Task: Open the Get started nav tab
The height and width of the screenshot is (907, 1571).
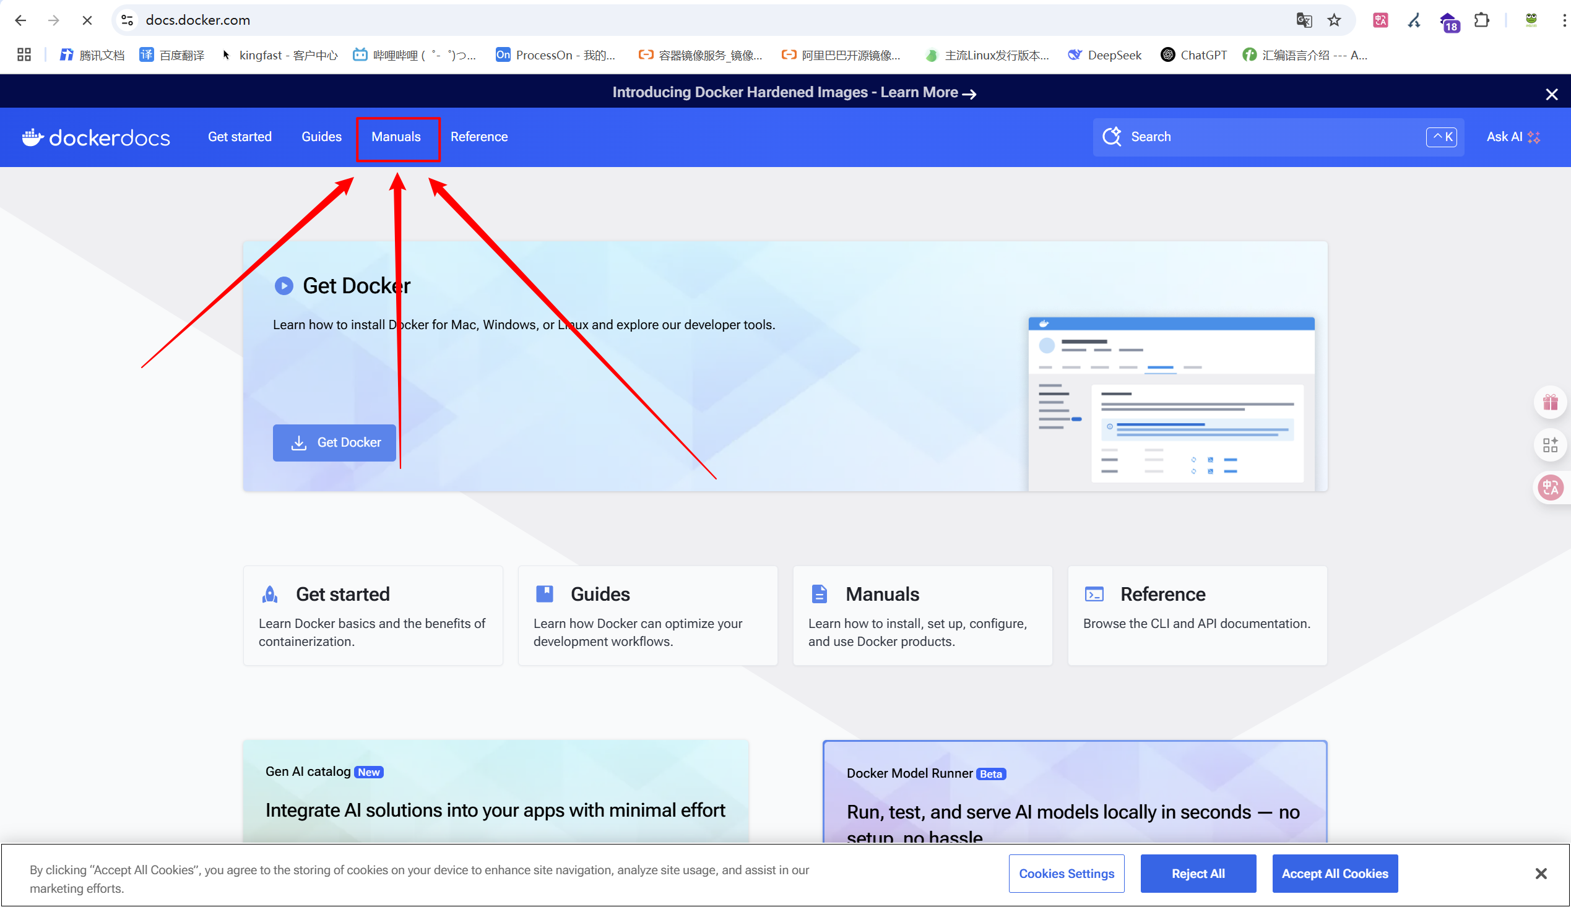Action: [x=240, y=137]
